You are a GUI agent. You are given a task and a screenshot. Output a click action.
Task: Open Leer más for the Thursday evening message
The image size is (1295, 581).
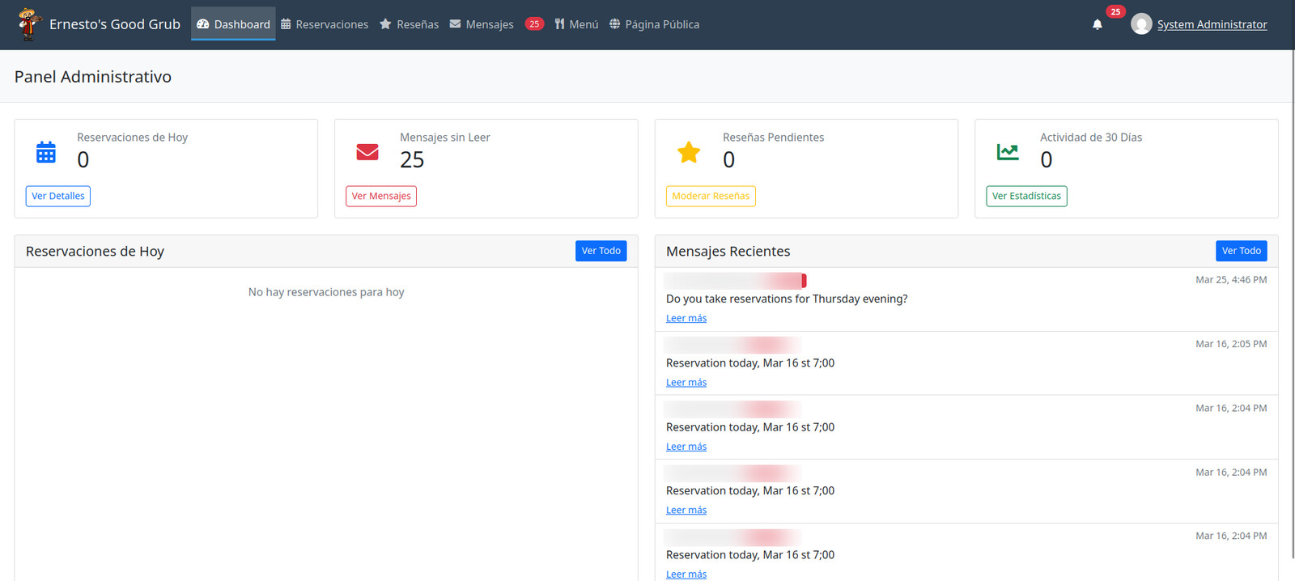[686, 318]
